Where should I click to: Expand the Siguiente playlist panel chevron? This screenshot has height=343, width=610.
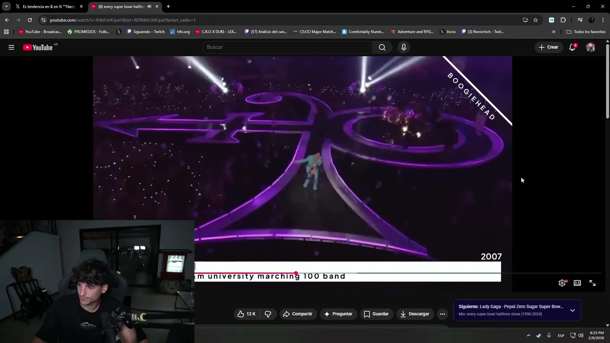pos(572,310)
